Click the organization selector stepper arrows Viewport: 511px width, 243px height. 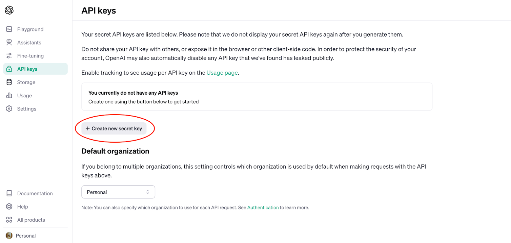pyautogui.click(x=148, y=192)
